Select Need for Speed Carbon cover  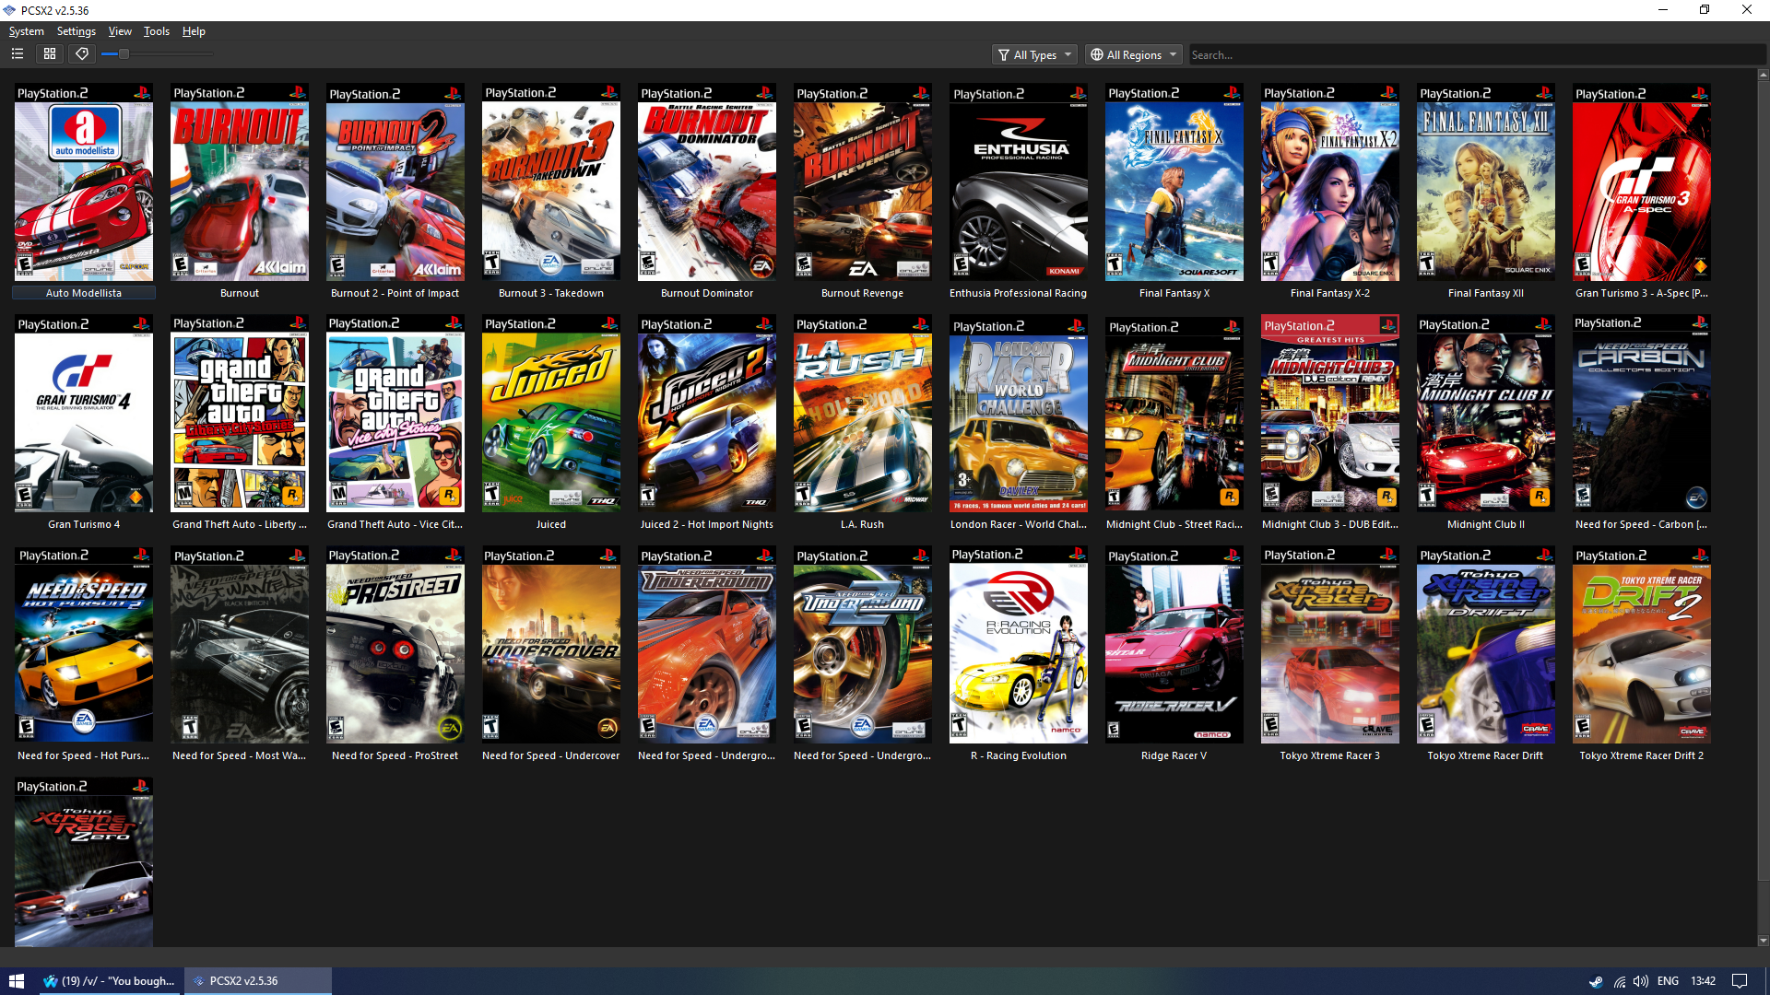[1642, 414]
